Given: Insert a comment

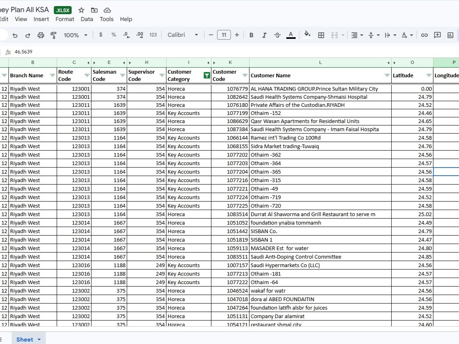Looking at the screenshot, I should pyautogui.click(x=438, y=35).
